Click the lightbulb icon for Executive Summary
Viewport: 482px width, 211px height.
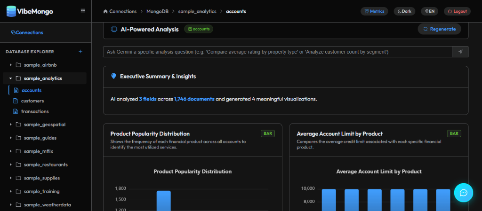coord(114,76)
